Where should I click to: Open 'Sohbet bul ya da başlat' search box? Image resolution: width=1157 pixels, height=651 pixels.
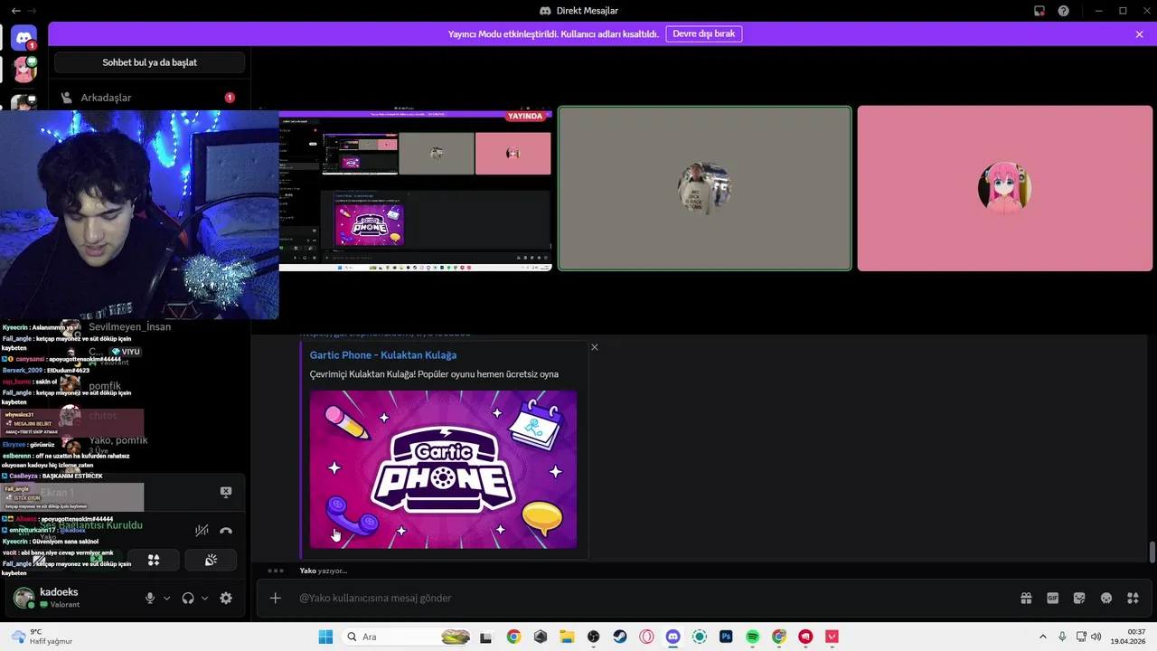click(x=149, y=62)
